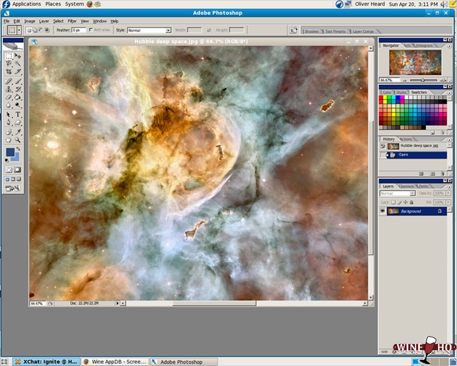Viewport: 457px width, 366px height.
Task: Swap foreground and background colors
Action: click(18, 149)
